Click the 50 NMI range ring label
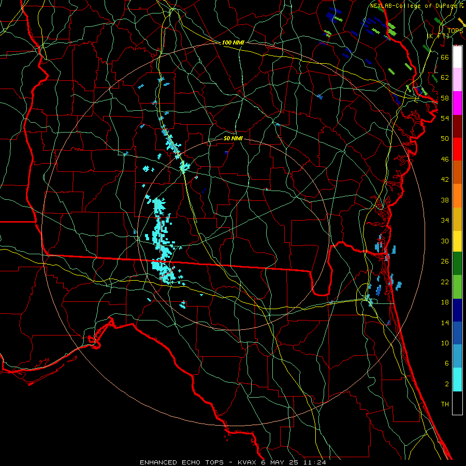This screenshot has width=466, height=466. point(233,138)
